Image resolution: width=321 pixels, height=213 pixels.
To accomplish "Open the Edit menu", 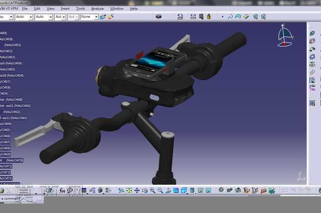I will click(x=37, y=9).
